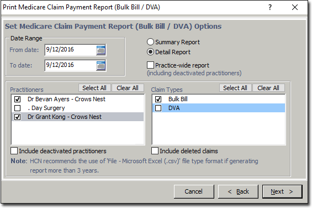Click the Next button
This screenshot has width=312, height=208.
pos(282,191)
